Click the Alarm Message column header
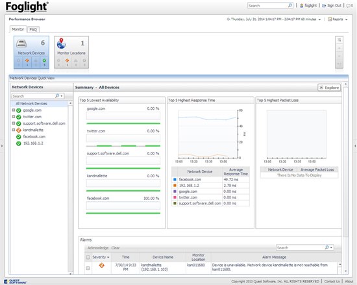Screen dimensions: 357x285 coord(274,257)
